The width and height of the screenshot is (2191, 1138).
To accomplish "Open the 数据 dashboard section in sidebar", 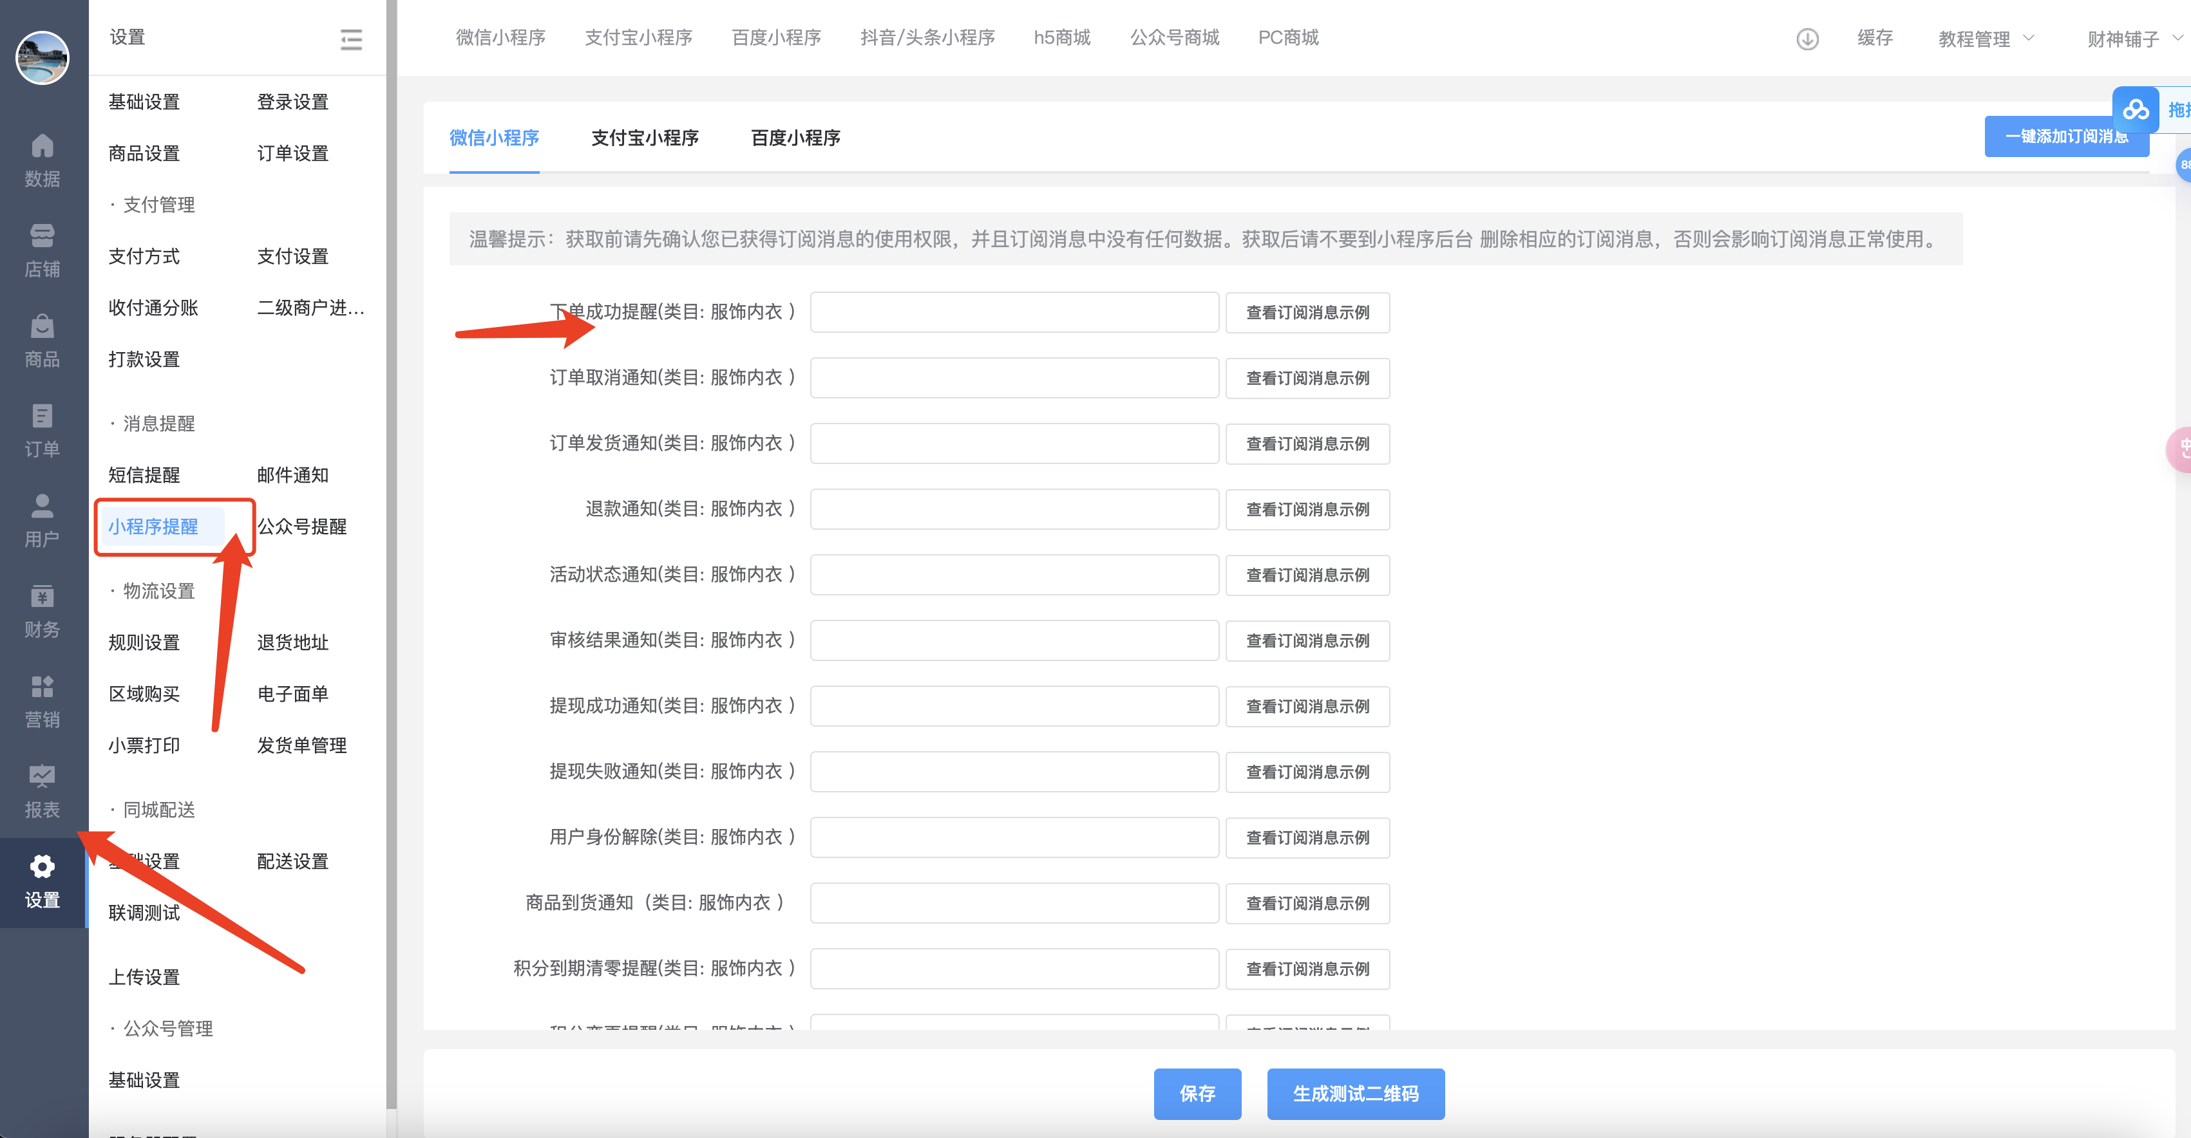I will [x=43, y=161].
